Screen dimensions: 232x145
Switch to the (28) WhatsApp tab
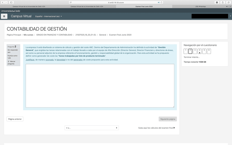click(201, 7)
